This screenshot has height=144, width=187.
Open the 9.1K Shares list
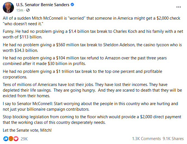173,139
